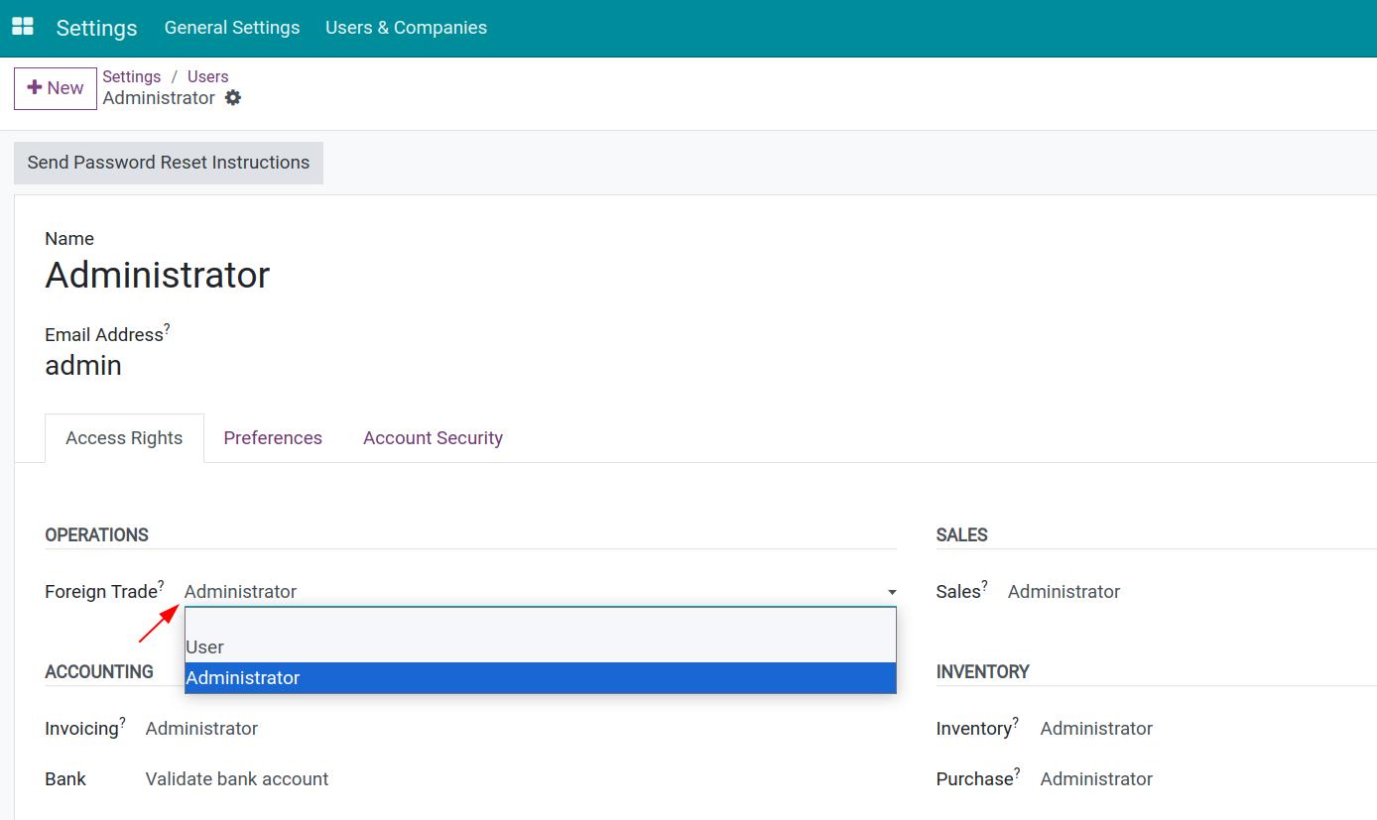Select the Access Rights tab
The width and height of the screenshot is (1377, 820).
(x=124, y=438)
